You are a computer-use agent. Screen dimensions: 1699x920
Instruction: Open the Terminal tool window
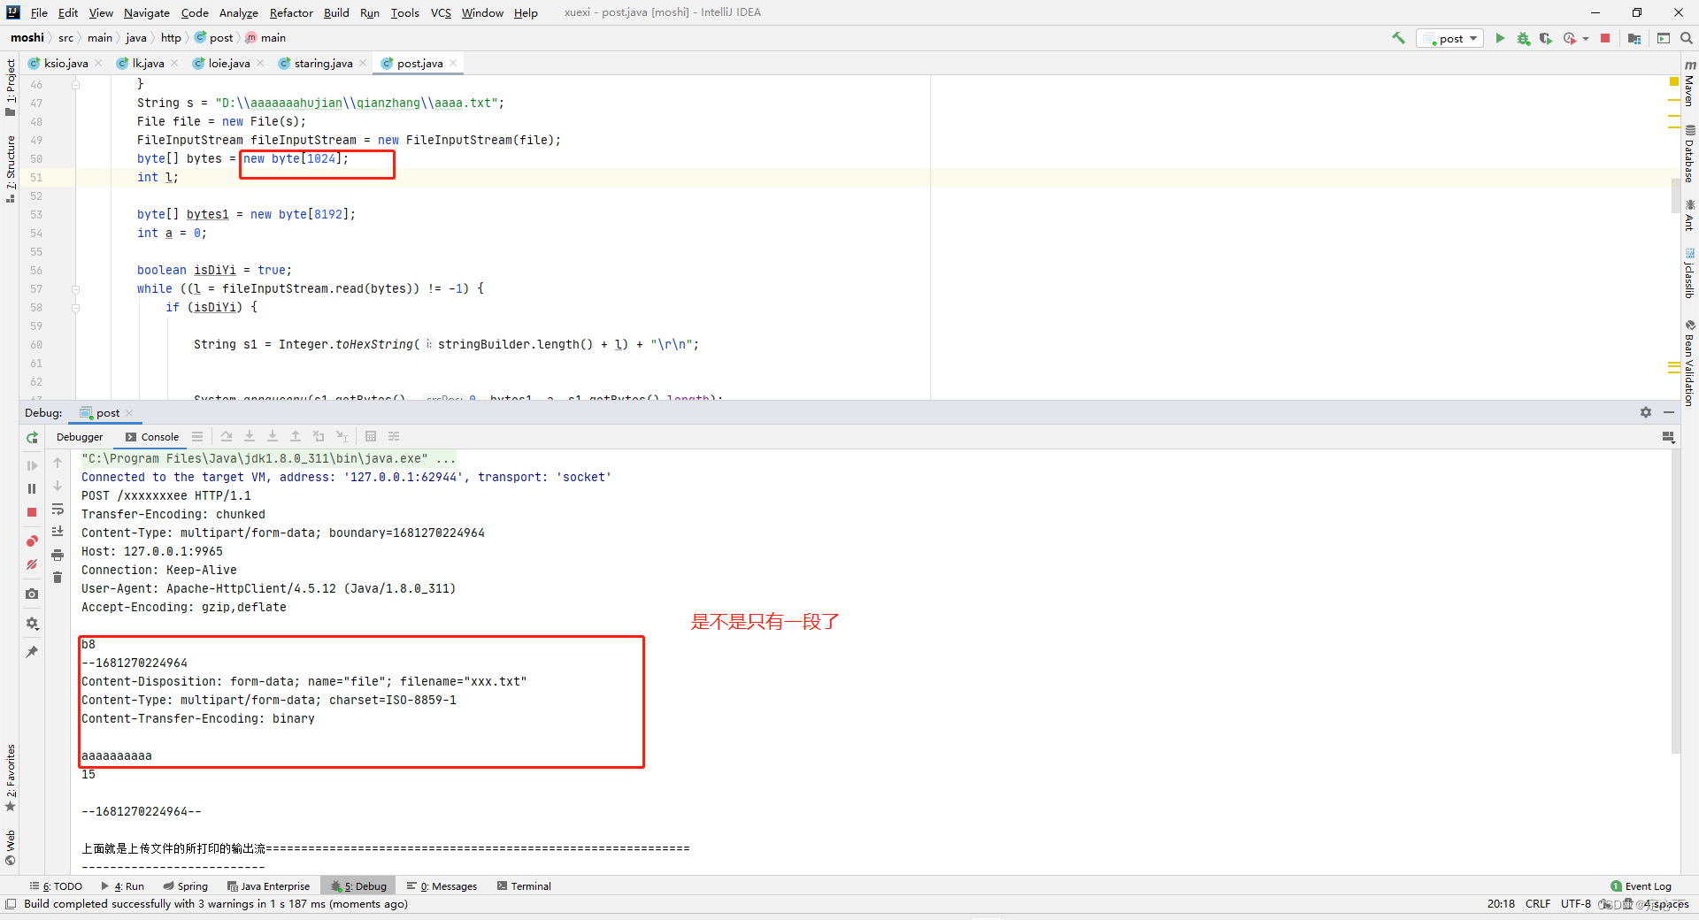click(x=524, y=886)
